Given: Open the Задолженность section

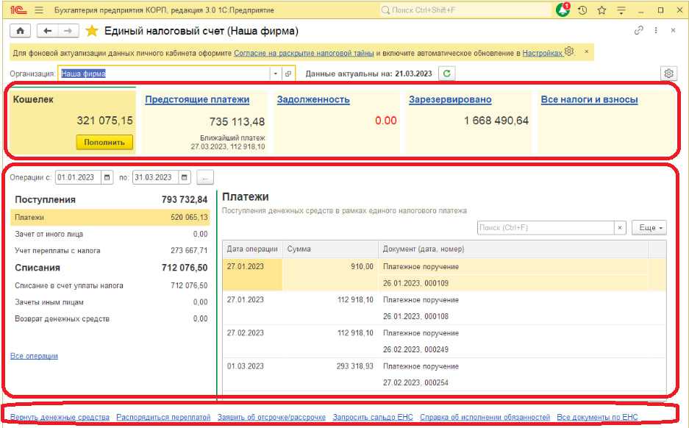Looking at the screenshot, I should tap(313, 99).
